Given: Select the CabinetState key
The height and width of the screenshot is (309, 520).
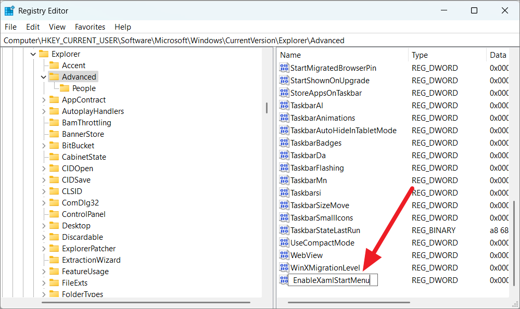Looking at the screenshot, I should pos(84,157).
